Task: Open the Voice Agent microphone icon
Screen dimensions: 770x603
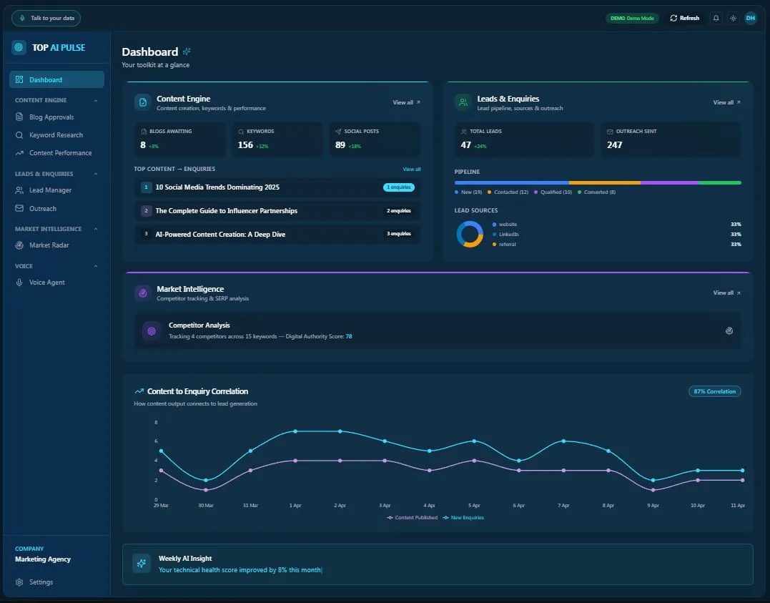Action: (19, 282)
